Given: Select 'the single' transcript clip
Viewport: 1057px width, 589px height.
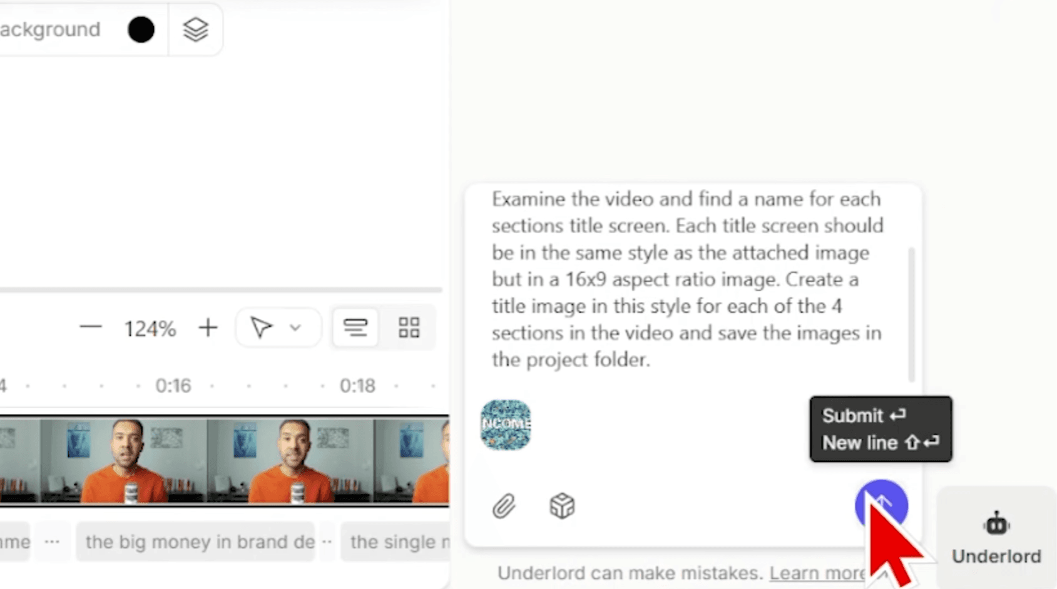Looking at the screenshot, I should 396,541.
